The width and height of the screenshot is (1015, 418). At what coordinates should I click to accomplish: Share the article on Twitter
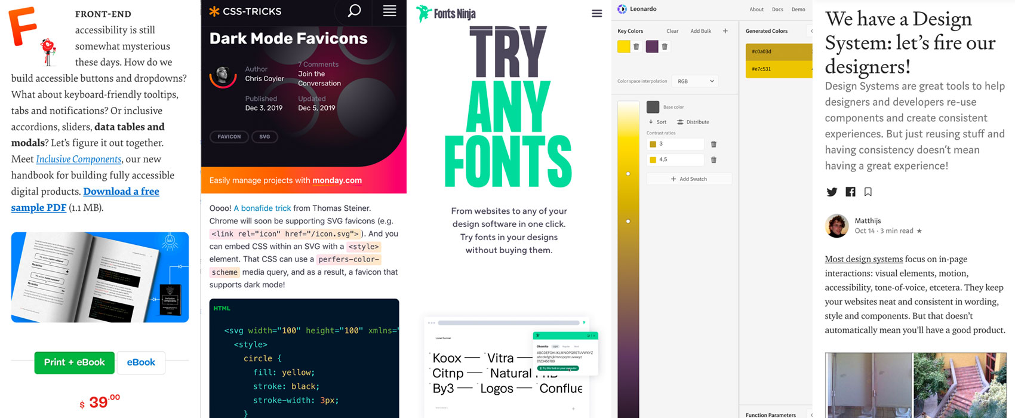pos(832,192)
